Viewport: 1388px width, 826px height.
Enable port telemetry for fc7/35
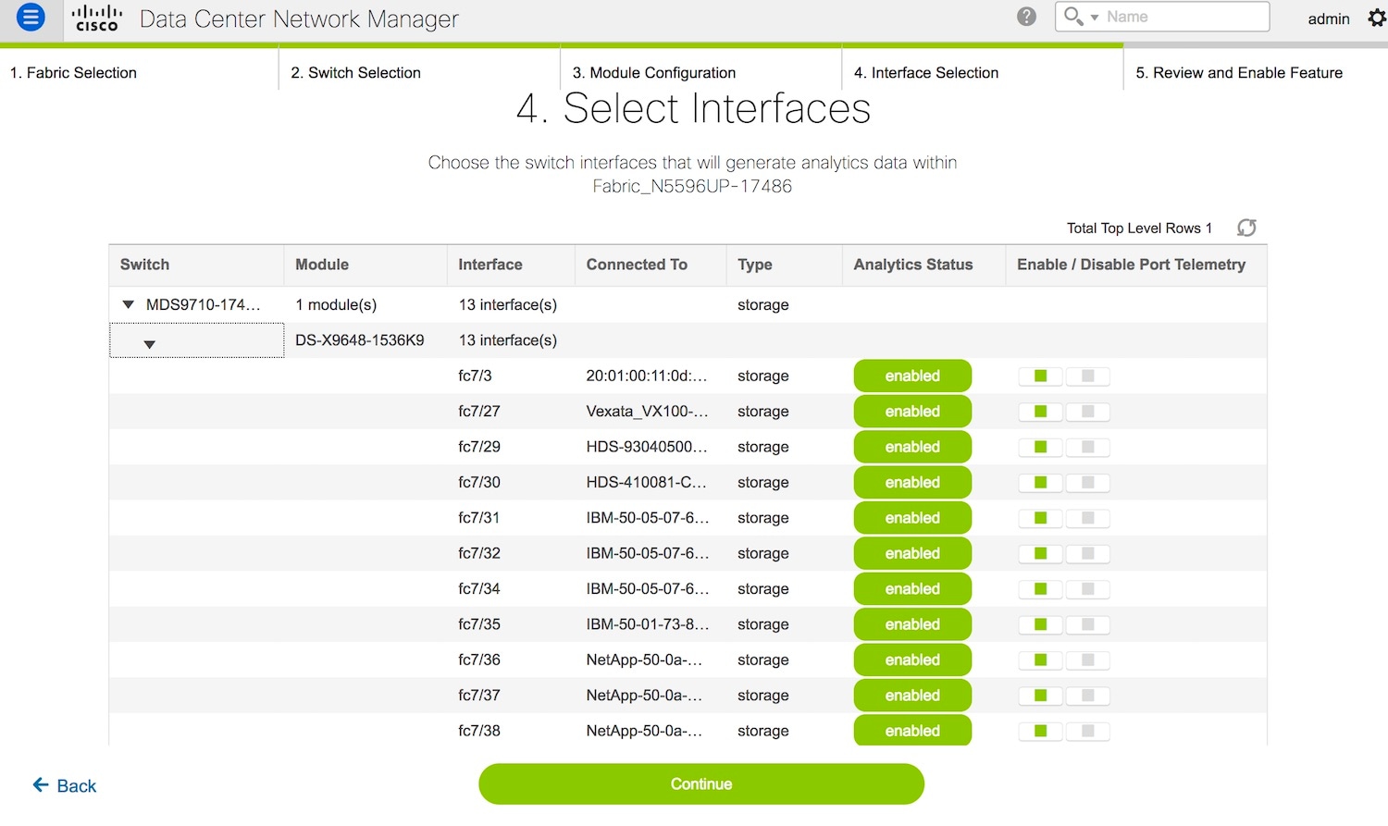1040,624
